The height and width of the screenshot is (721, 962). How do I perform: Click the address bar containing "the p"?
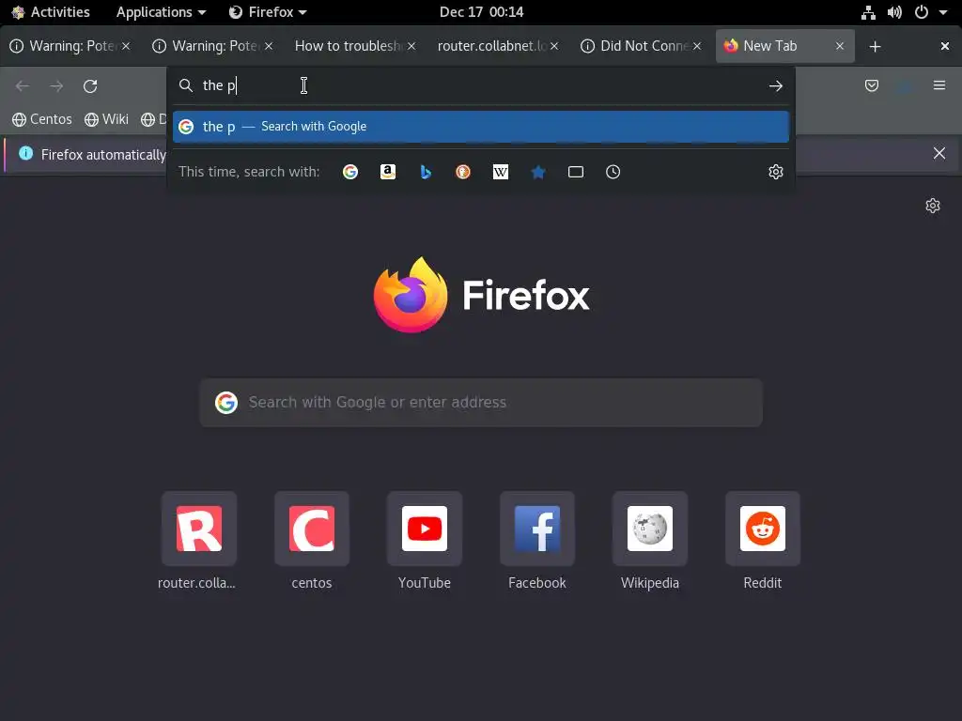pos(480,85)
